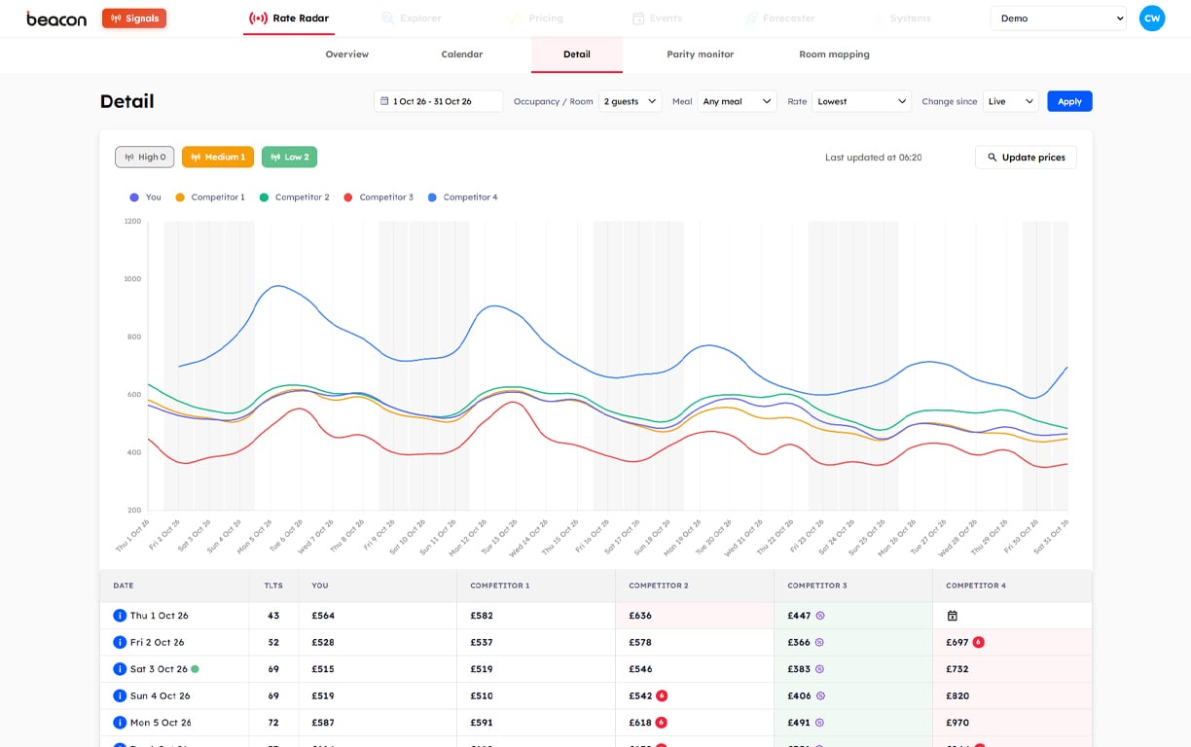Click the red badge next to £542
The image size is (1191, 747).
click(x=662, y=695)
